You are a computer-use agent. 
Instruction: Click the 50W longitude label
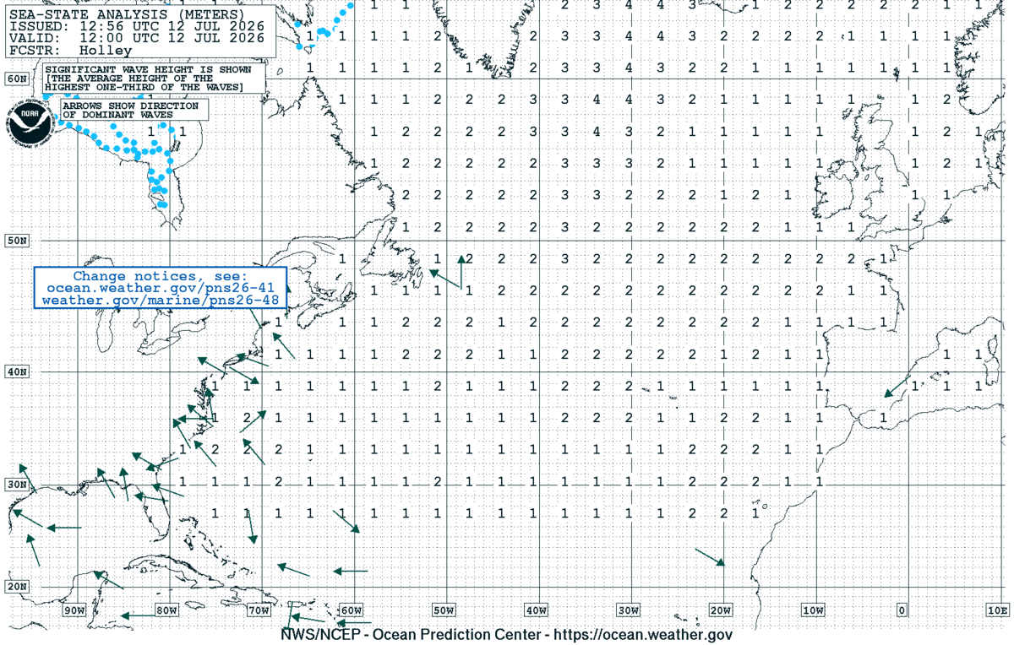(x=444, y=610)
